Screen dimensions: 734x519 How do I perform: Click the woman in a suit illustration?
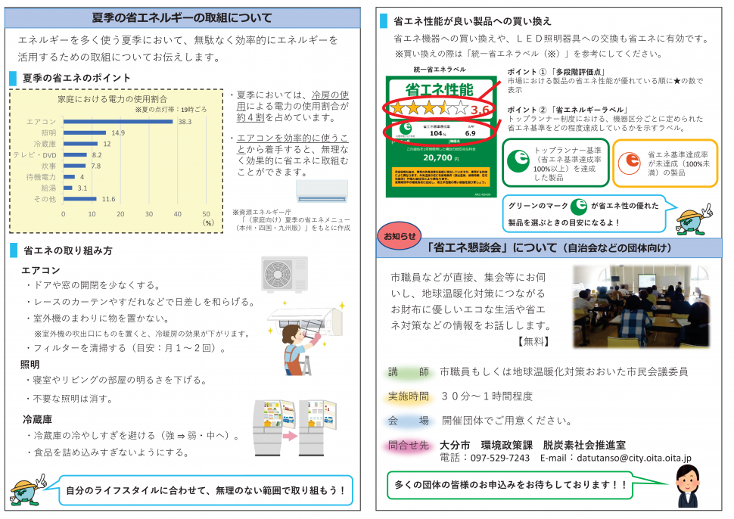(x=688, y=486)
